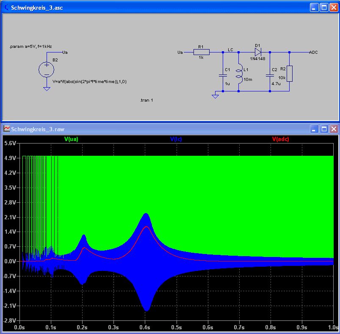Click the green V(ua) trace label
340x334 pixels.
tap(71, 139)
